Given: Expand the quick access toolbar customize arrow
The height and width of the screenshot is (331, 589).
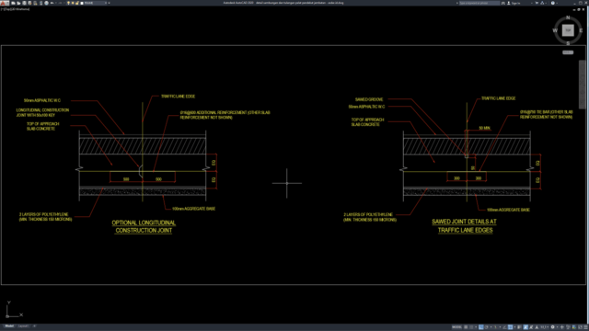Looking at the screenshot, I should 109,3.
